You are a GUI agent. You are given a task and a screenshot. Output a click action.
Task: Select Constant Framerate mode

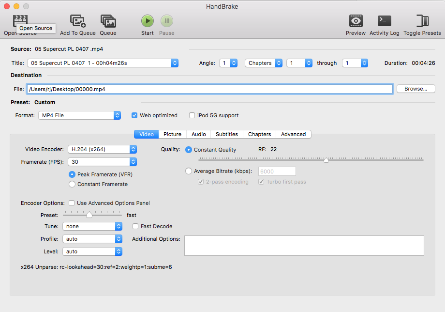click(x=72, y=184)
